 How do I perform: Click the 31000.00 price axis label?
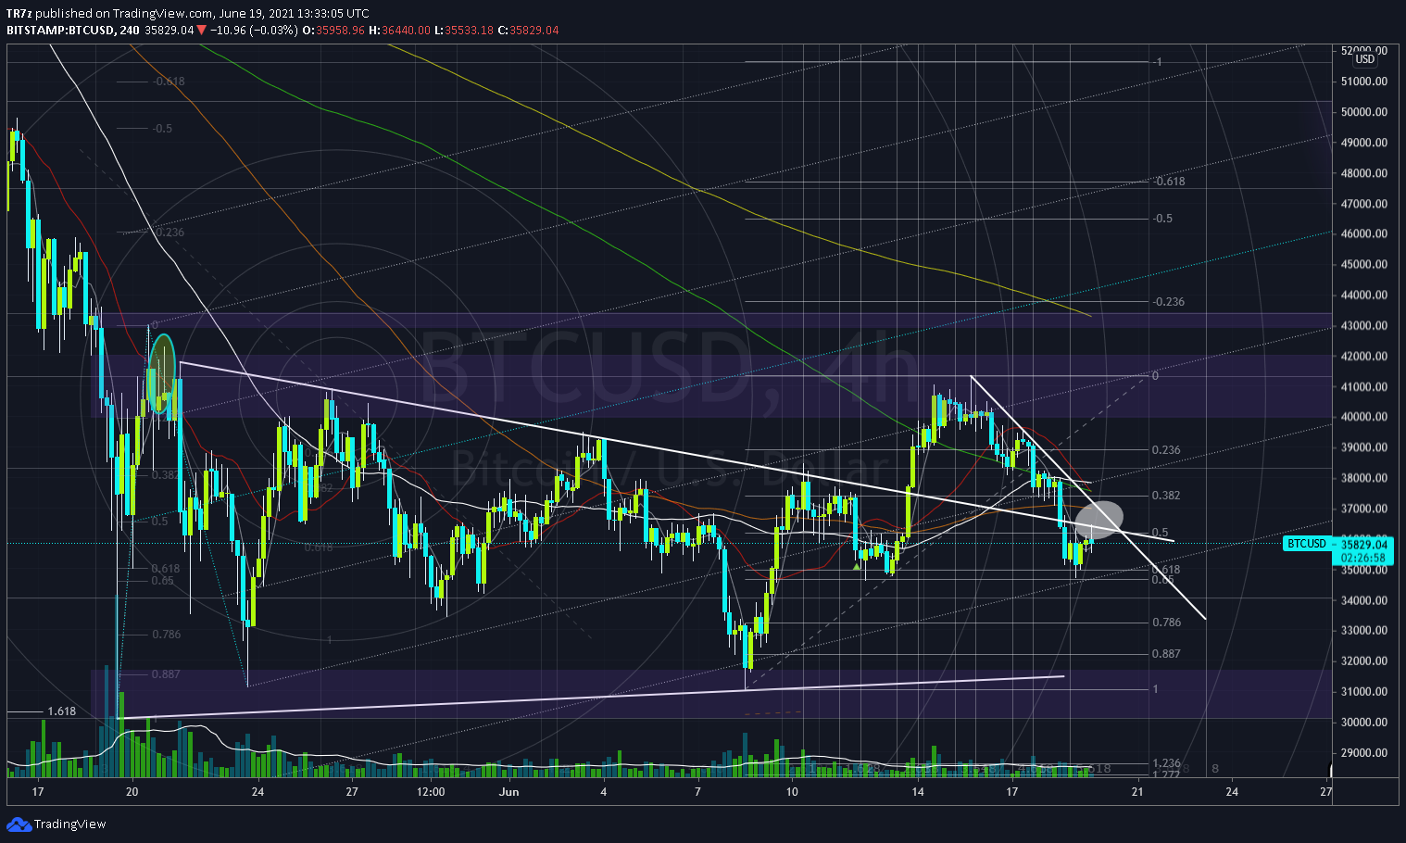point(1364,691)
